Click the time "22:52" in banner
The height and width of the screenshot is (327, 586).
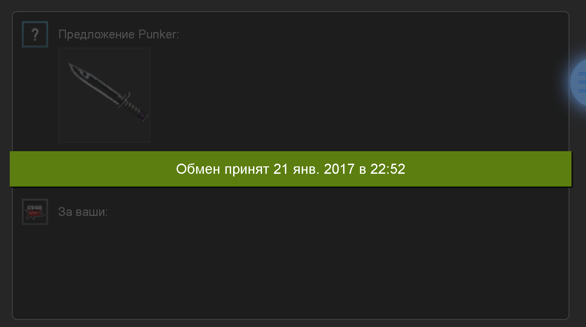pos(388,169)
